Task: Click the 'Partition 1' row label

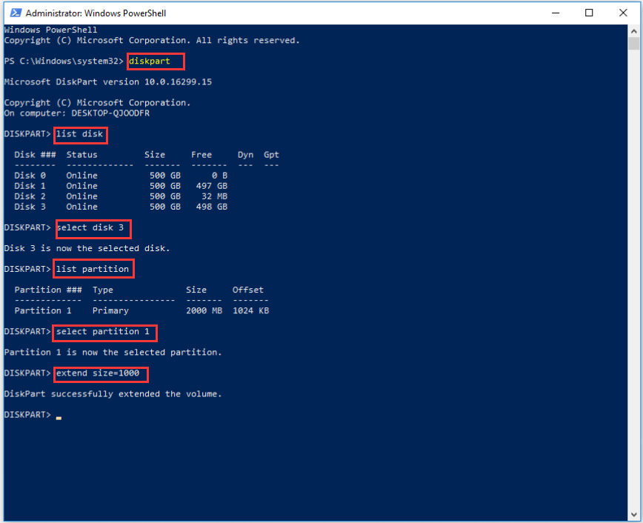Action: pos(43,310)
